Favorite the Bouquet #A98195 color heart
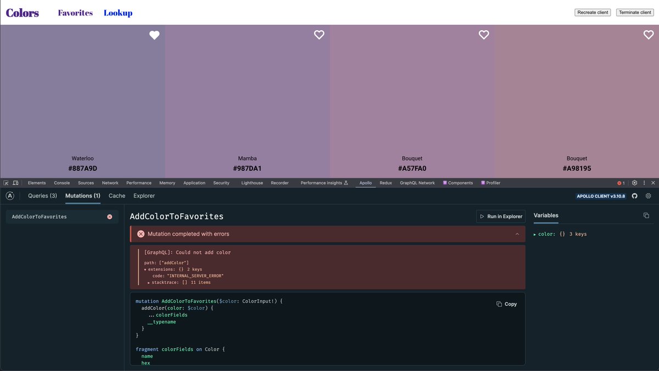This screenshot has height=371, width=659. click(649, 35)
